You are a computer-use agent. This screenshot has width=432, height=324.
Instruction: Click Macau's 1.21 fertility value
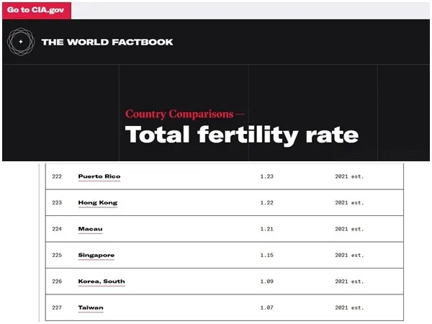266,229
